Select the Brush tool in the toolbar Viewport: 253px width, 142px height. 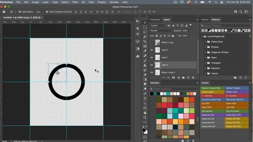(x=145, y=60)
